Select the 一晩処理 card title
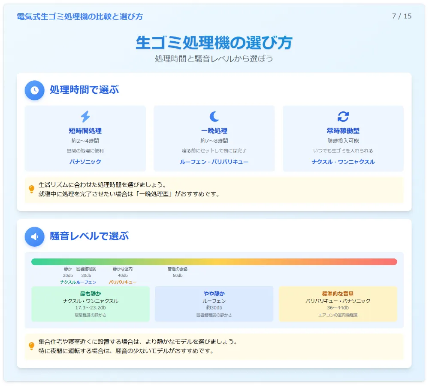The image size is (429, 386). point(214,131)
